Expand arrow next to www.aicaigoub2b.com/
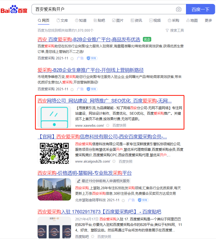 [x=114, y=162]
